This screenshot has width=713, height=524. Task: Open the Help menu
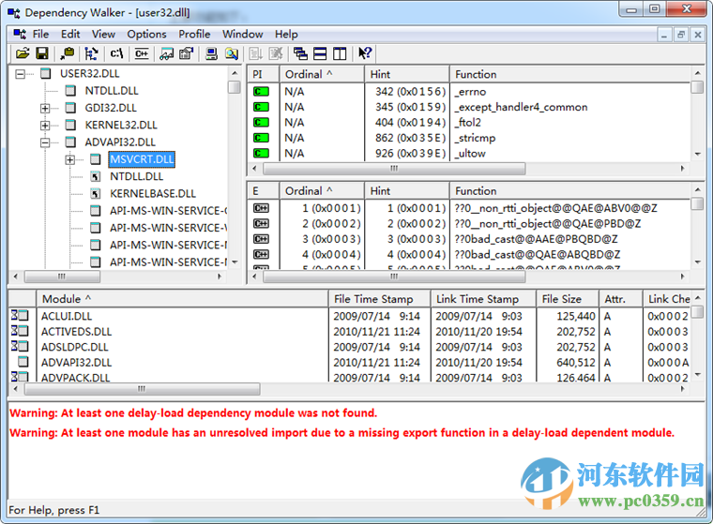pyautogui.click(x=286, y=34)
